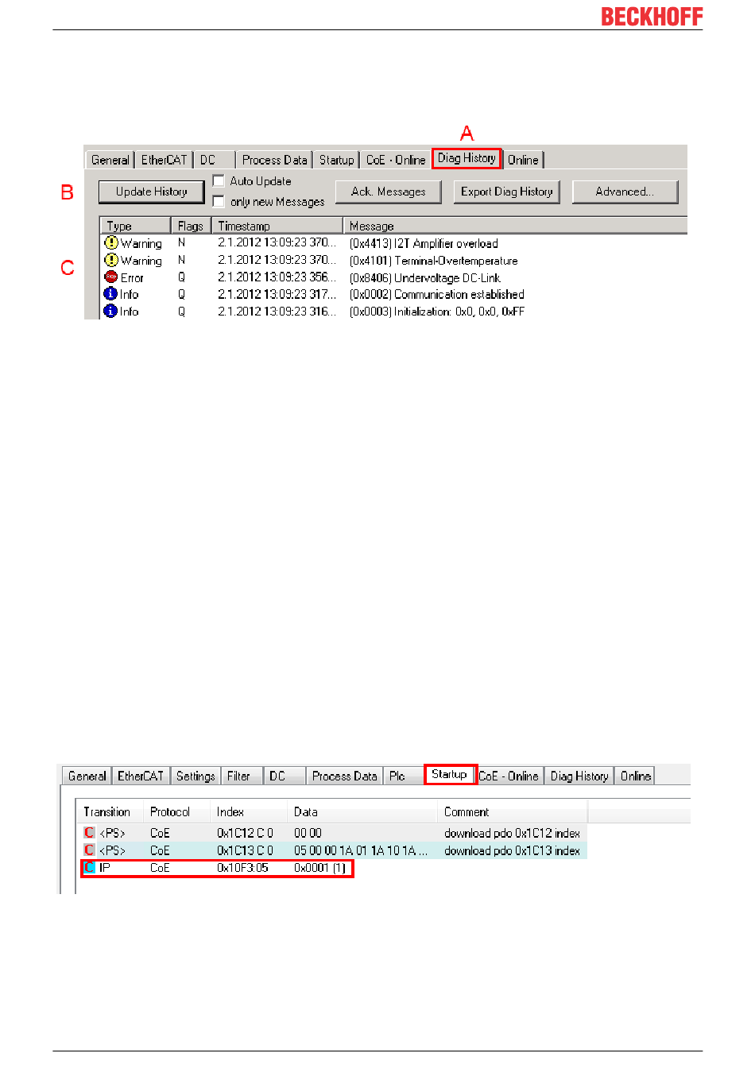Open the Diag History tab in upper panel
Image resolution: width=755 pixels, height=1088 pixels.
coord(467,158)
